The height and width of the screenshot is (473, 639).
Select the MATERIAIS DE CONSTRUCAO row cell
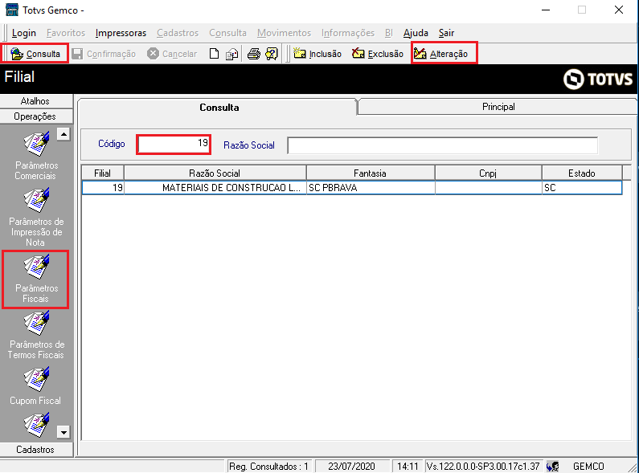click(x=215, y=188)
